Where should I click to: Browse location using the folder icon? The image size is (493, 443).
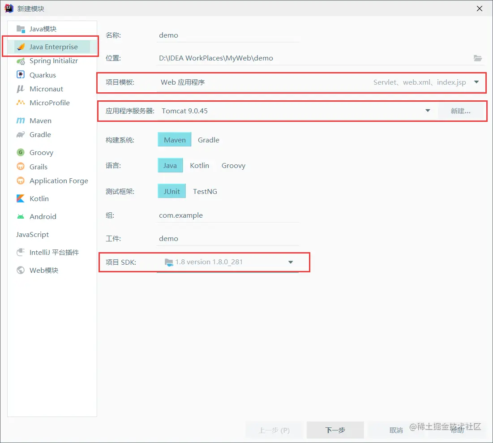pyautogui.click(x=478, y=58)
